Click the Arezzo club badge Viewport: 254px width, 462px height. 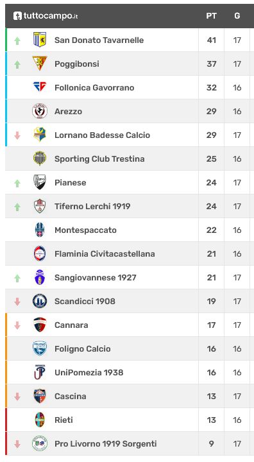[x=40, y=111]
